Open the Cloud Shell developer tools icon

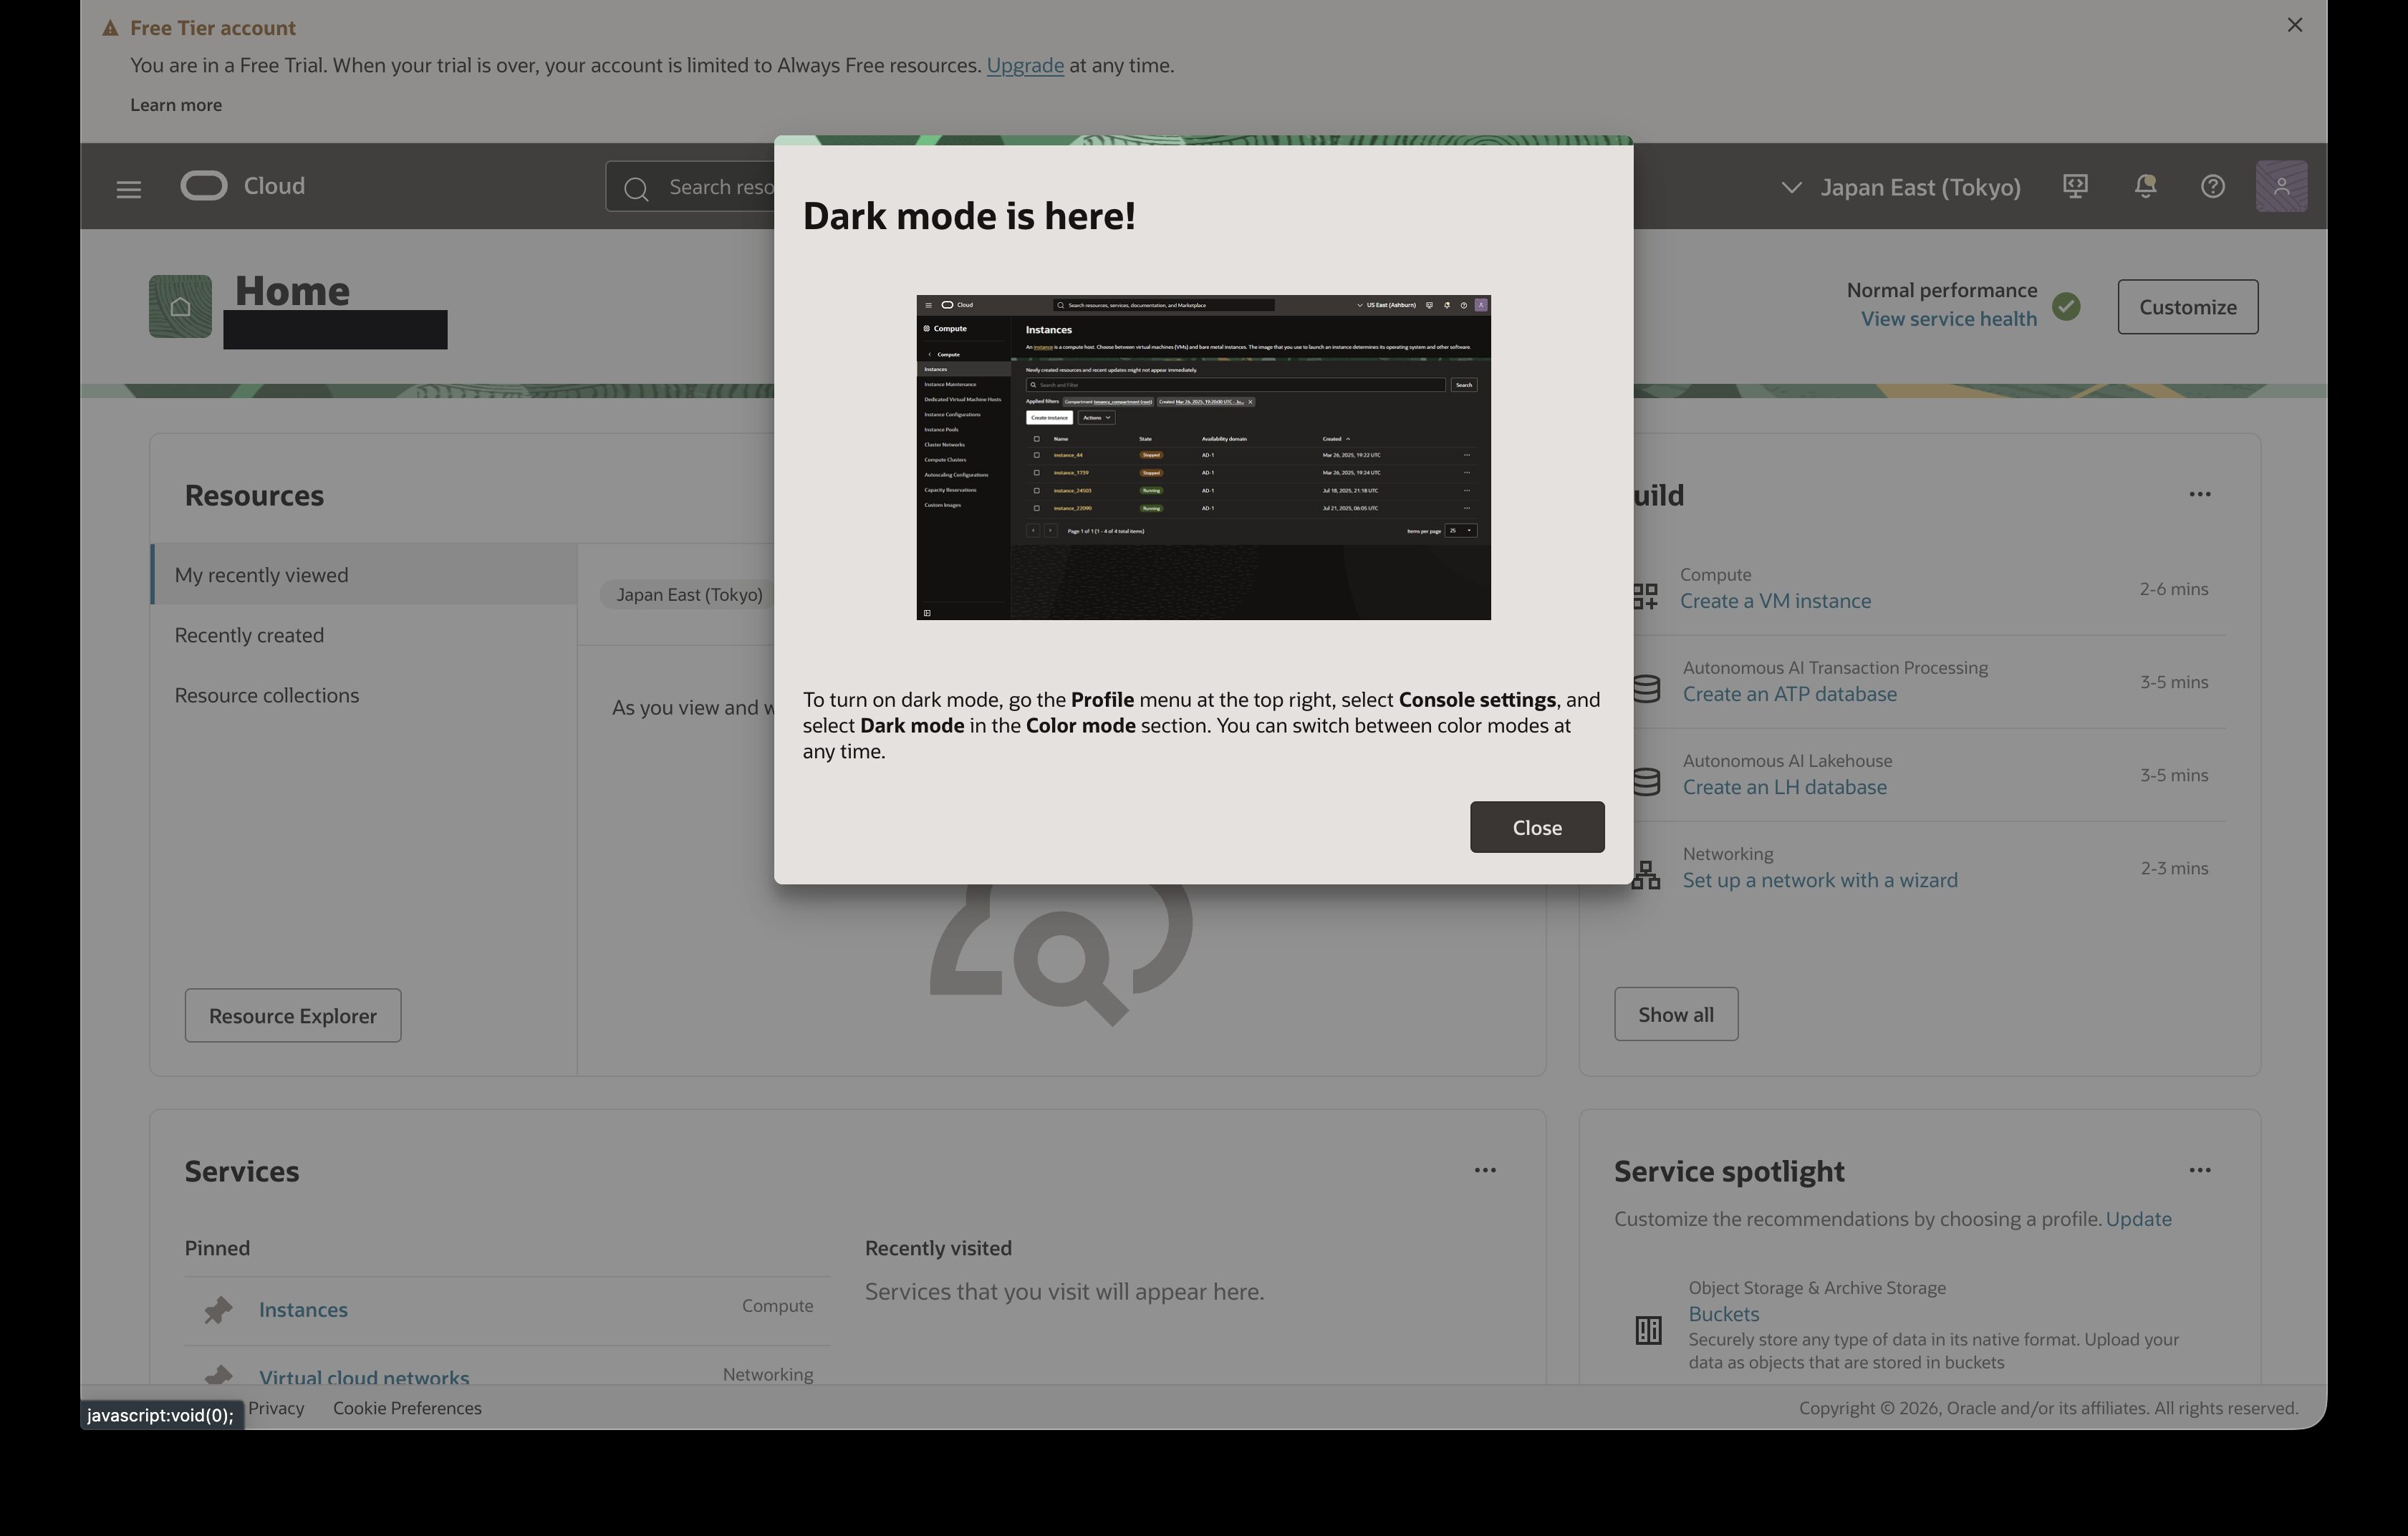tap(2076, 186)
